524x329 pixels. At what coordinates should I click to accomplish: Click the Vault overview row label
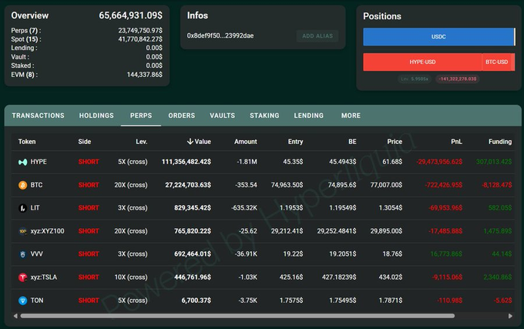(20, 57)
